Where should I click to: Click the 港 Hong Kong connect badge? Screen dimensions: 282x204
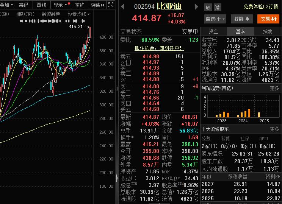tap(217, 7)
